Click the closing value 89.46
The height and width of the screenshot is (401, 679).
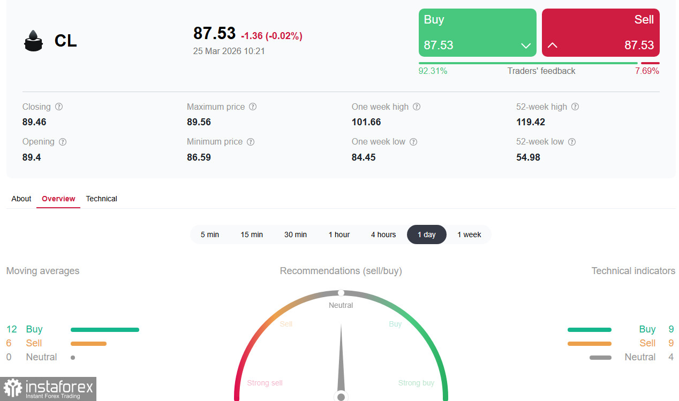[34, 122]
